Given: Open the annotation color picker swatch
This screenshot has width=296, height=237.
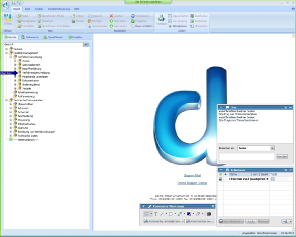Looking at the screenshot, I should coord(189,214).
